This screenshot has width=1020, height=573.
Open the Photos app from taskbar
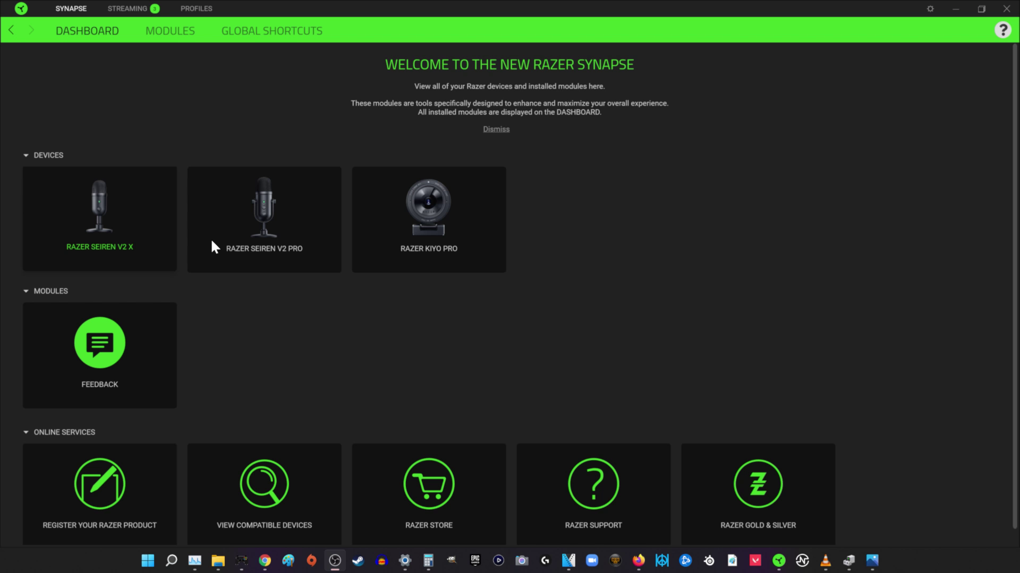[872, 560]
